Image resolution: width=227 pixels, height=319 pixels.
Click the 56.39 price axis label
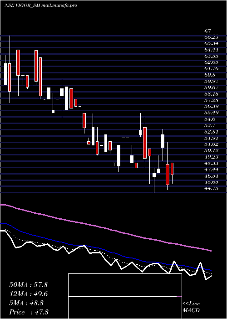pyautogui.click(x=211, y=106)
